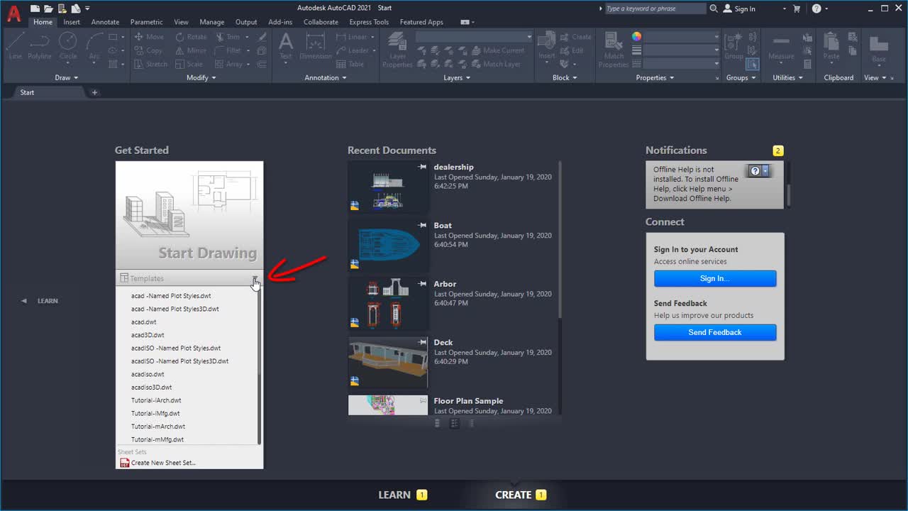
Task: Open the Annotate ribbon tab
Action: (105, 22)
